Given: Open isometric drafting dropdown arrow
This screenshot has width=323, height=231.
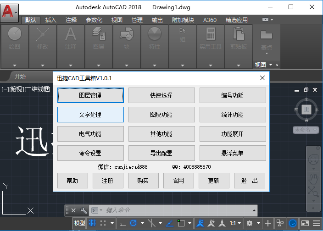Looking at the screenshot, I should (x=160, y=223).
